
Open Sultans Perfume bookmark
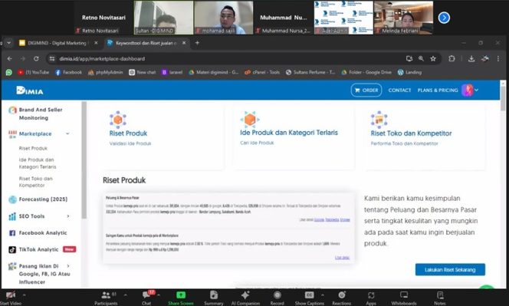click(310, 72)
